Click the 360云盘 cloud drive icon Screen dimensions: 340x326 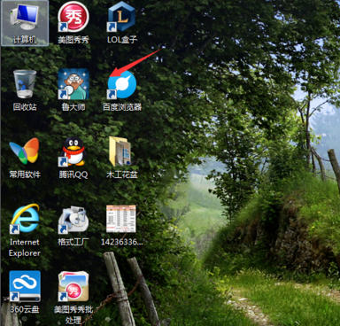pos(25,286)
